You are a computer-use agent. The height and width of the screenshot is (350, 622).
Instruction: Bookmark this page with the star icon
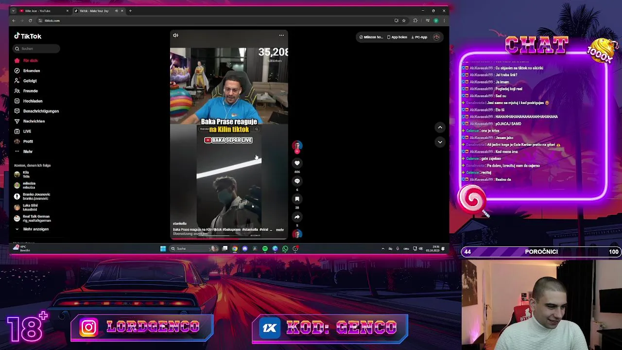tap(404, 20)
